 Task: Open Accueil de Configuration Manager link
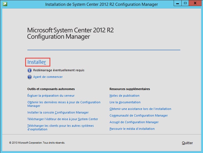[x=134, y=122]
